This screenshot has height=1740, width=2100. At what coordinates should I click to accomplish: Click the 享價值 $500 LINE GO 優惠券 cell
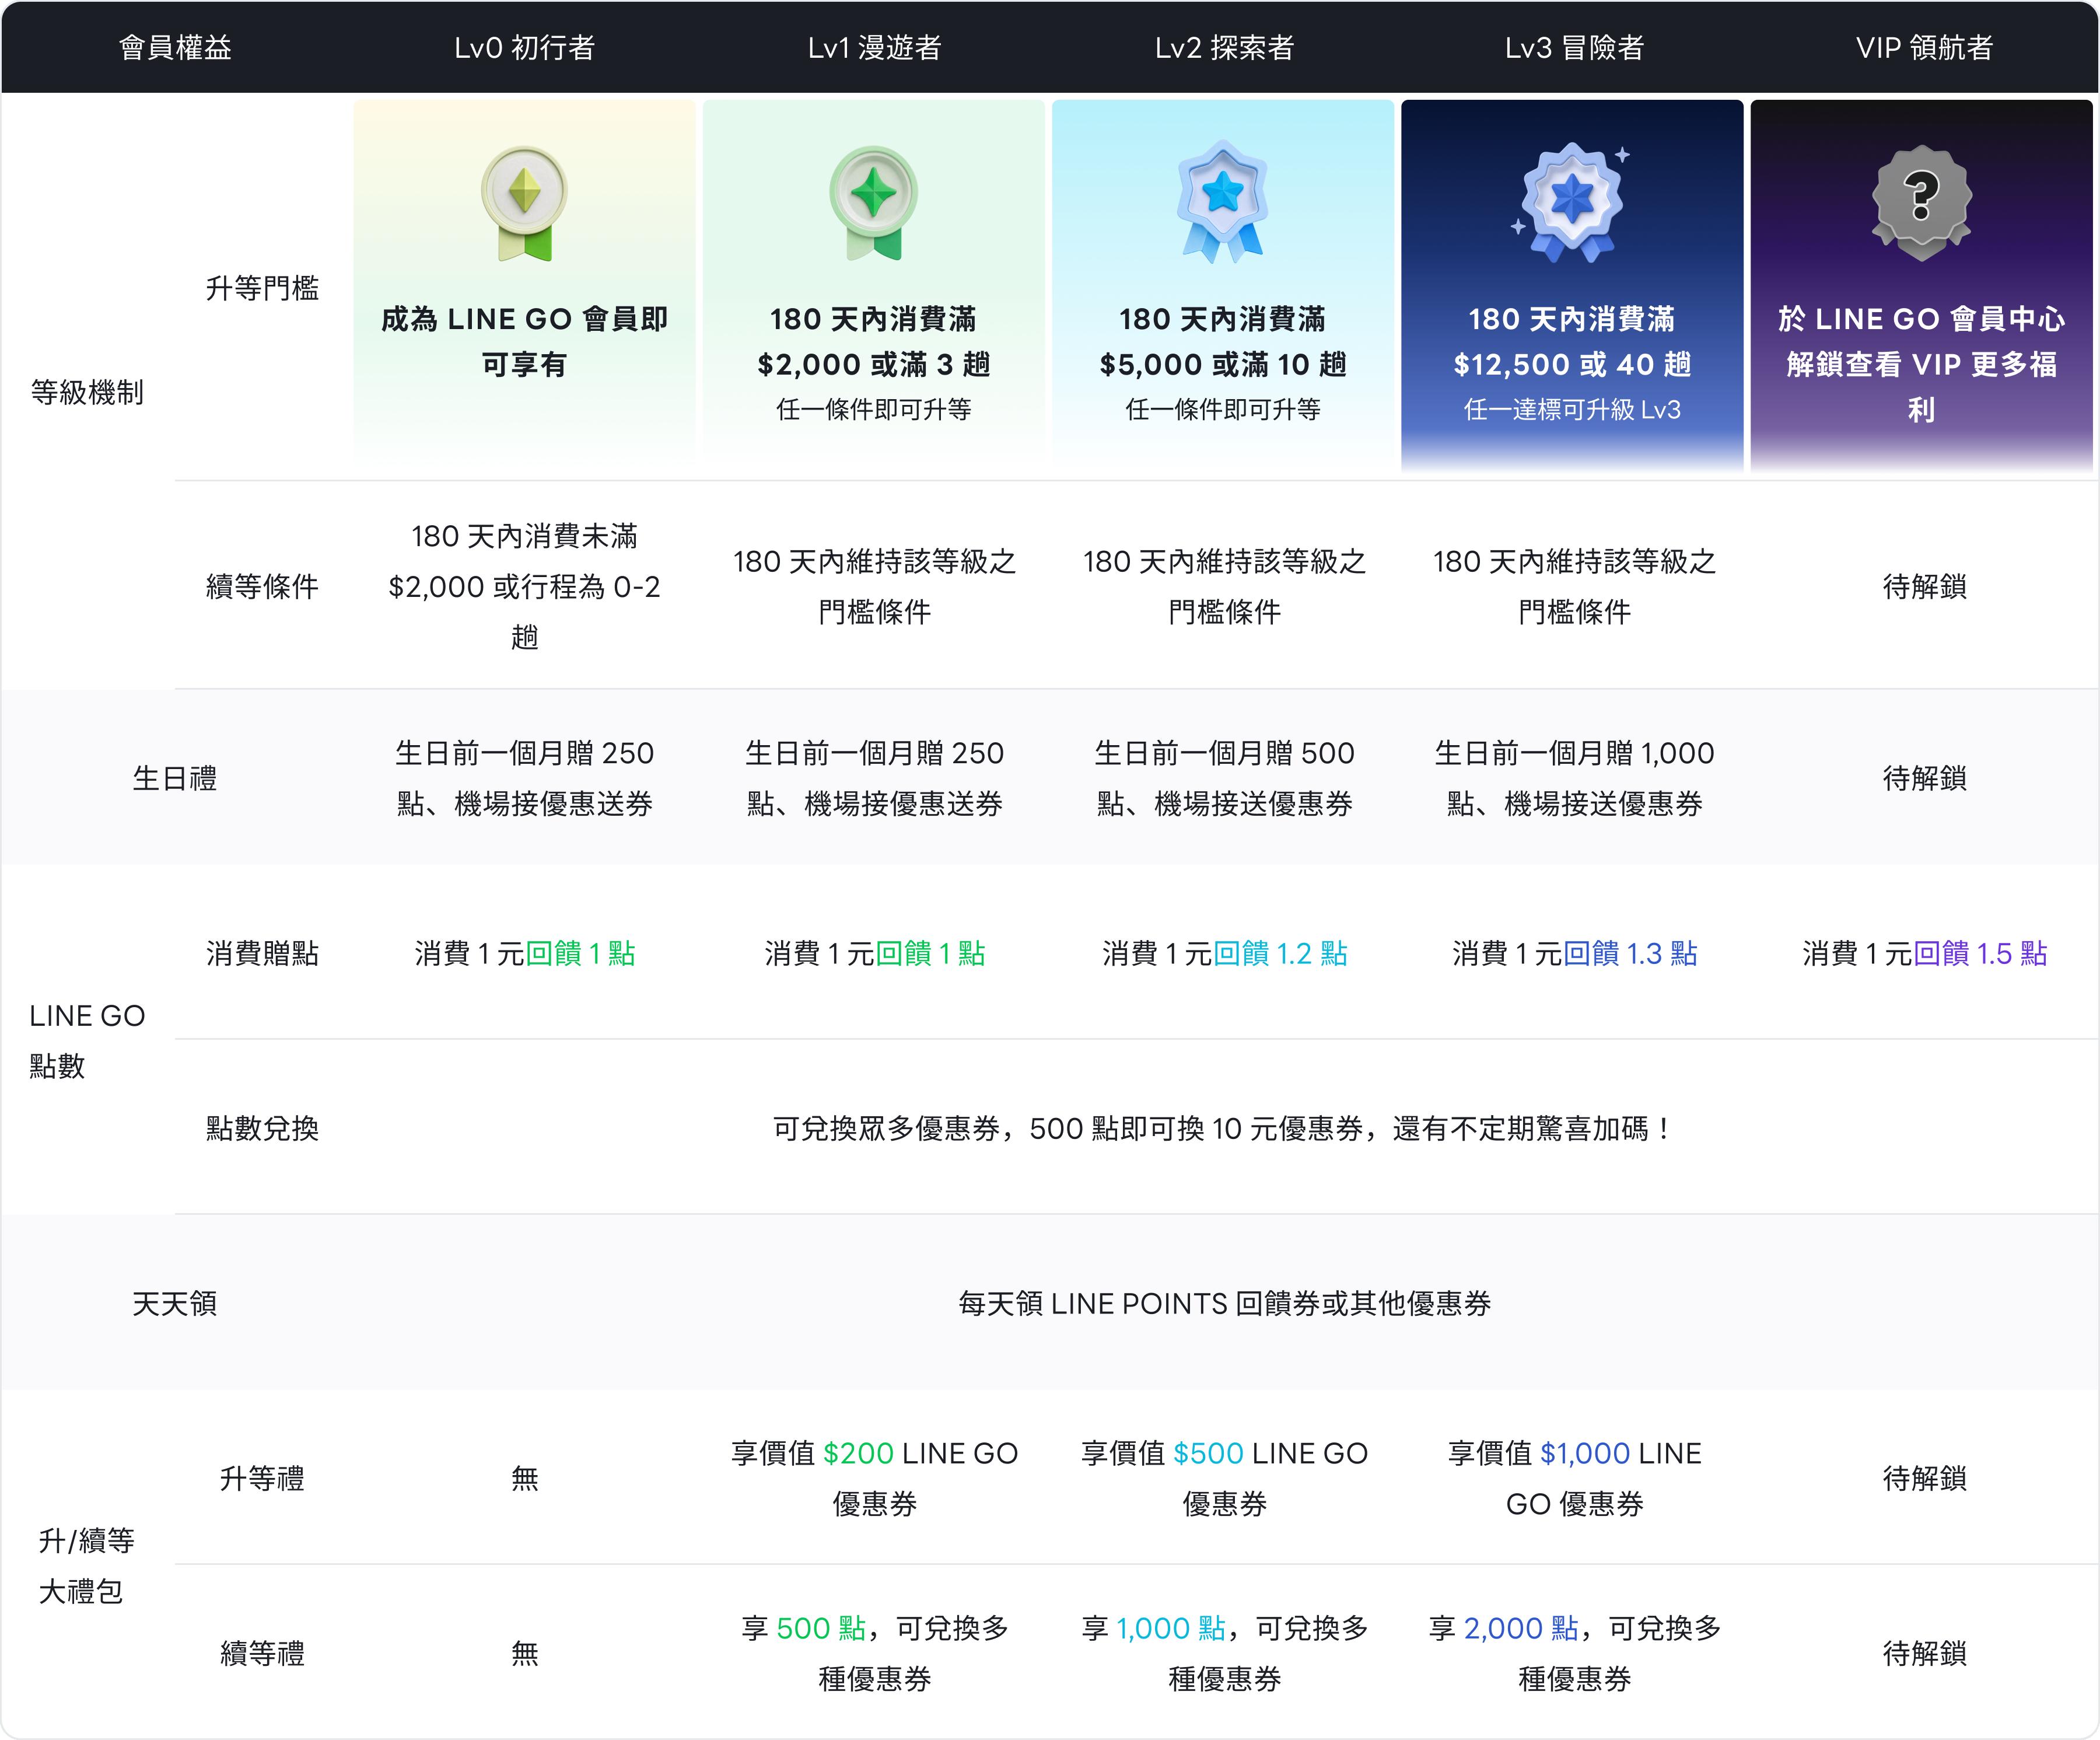click(x=1224, y=1478)
